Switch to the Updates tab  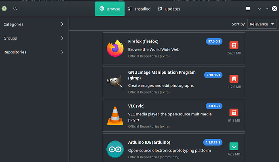coord(169,9)
